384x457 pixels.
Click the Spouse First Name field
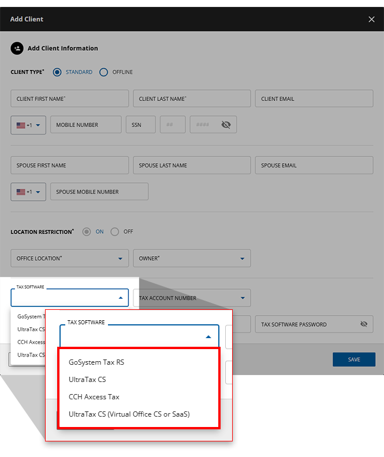pos(70,165)
